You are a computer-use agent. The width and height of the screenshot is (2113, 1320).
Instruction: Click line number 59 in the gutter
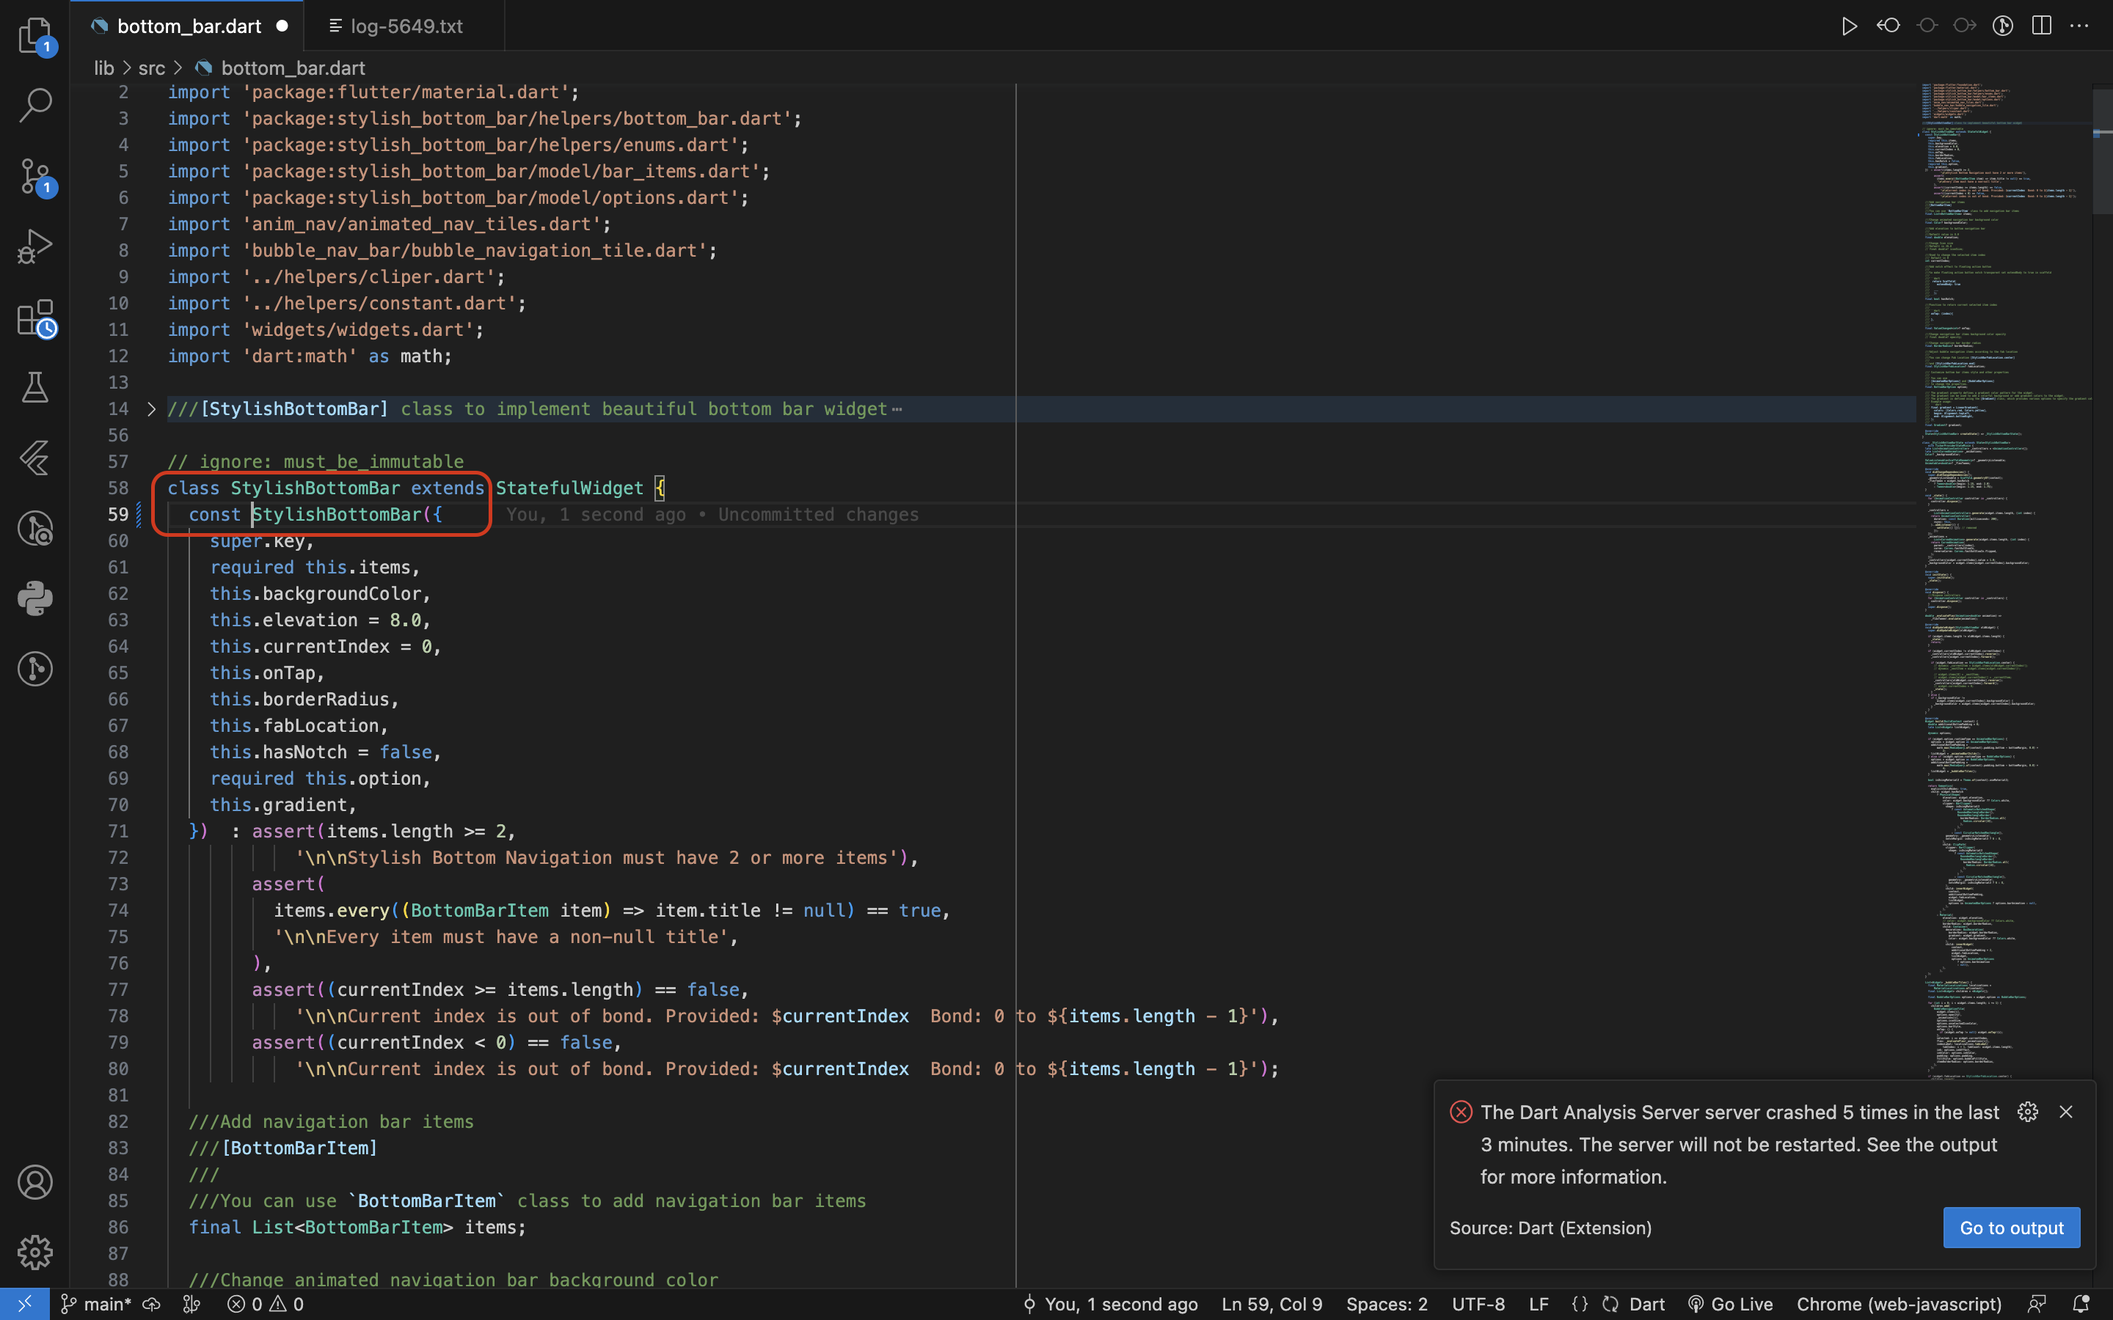(118, 514)
